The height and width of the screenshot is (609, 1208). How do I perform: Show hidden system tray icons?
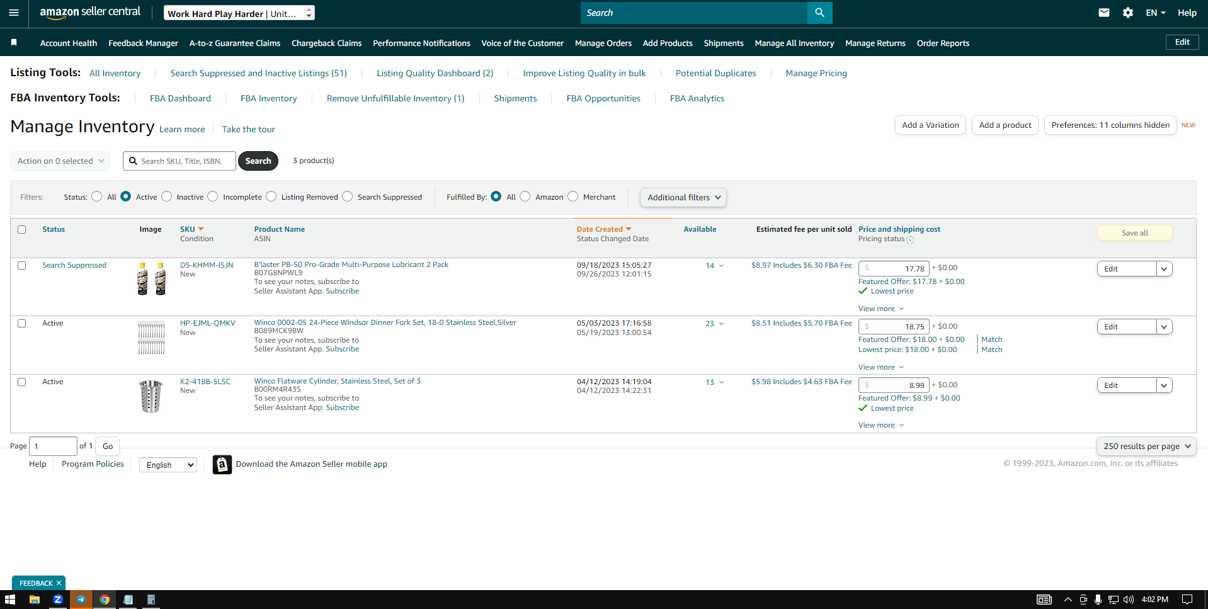1068,600
